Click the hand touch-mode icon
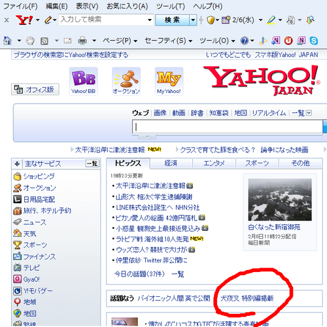Image resolution: width=327 pixels, height=327 pixels. pyautogui.click(x=30, y=41)
